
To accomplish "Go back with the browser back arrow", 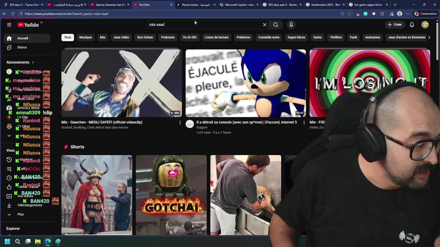I will 4,14.
